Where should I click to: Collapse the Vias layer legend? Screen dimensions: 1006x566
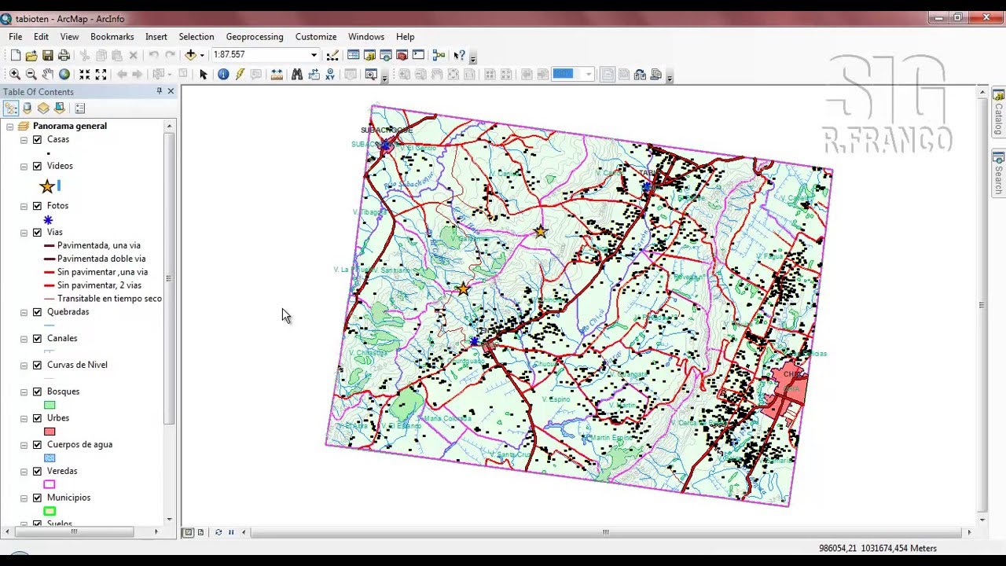click(24, 233)
